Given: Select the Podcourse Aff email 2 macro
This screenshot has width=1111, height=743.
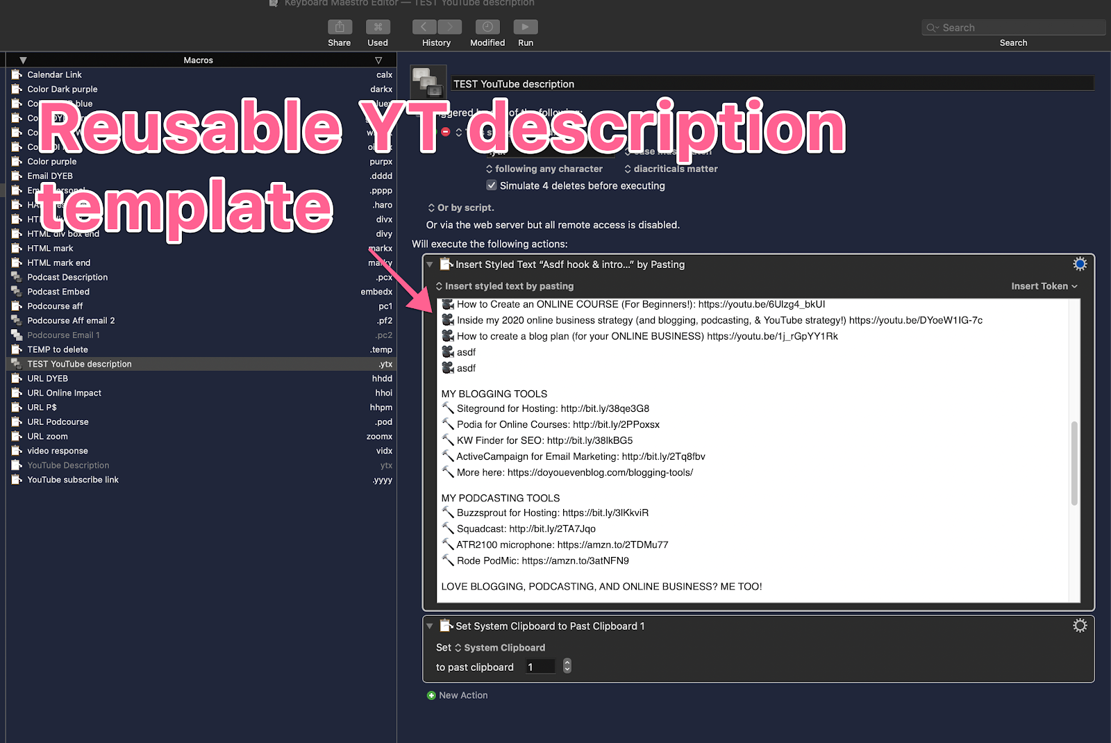Looking at the screenshot, I should (201, 321).
